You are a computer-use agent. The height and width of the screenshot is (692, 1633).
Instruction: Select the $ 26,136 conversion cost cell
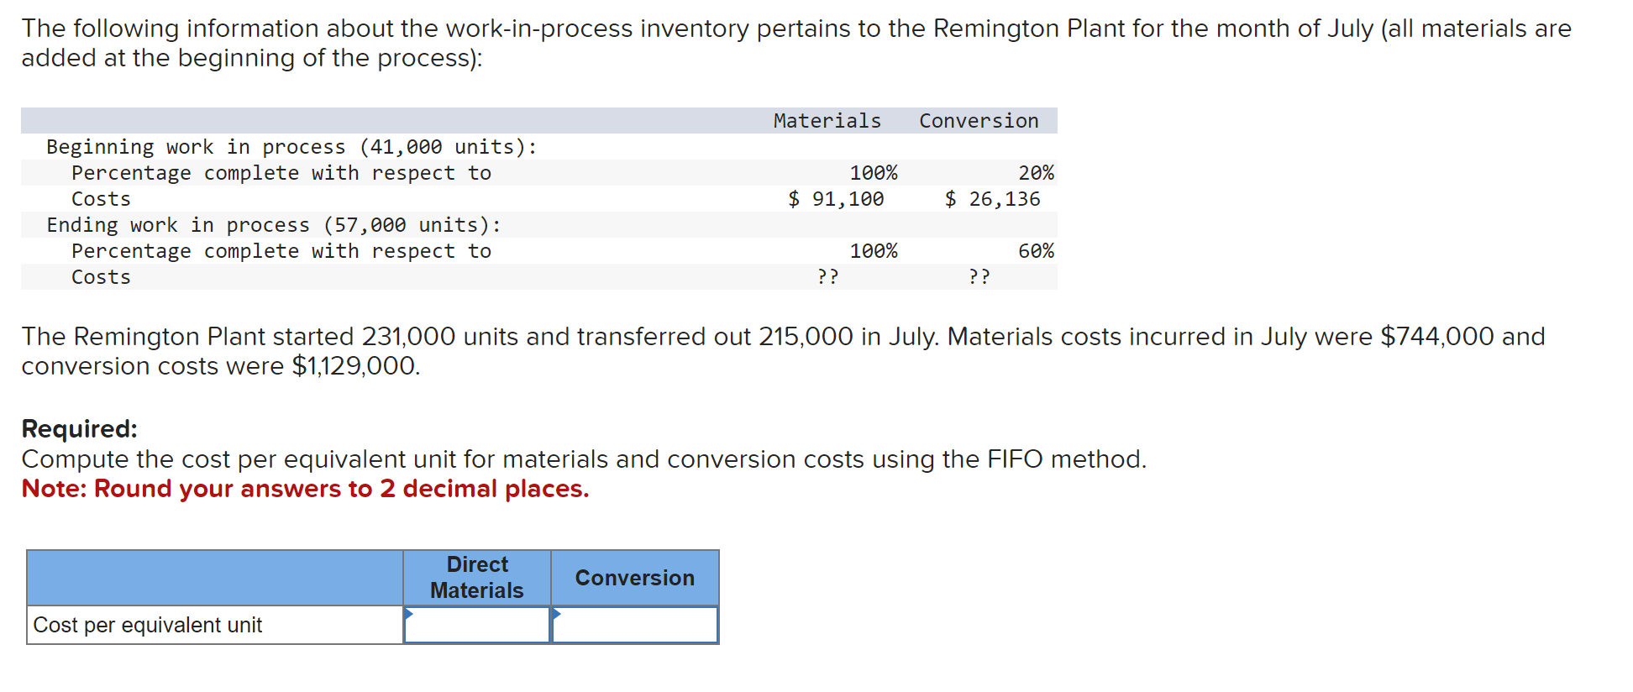click(x=993, y=198)
